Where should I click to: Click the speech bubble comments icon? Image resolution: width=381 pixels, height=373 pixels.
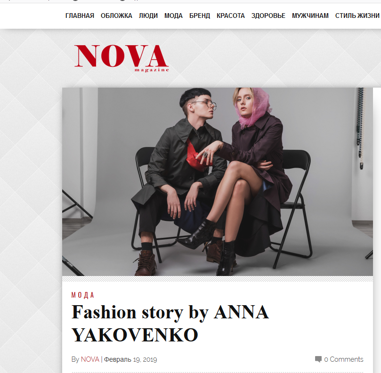tap(318, 359)
